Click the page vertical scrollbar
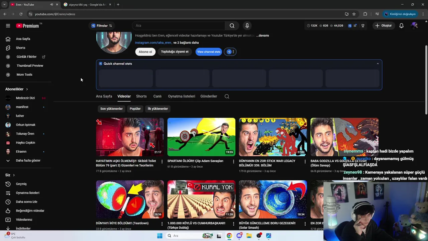The width and height of the screenshot is (428, 241). (426, 80)
